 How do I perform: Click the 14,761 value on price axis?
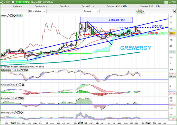172,52
